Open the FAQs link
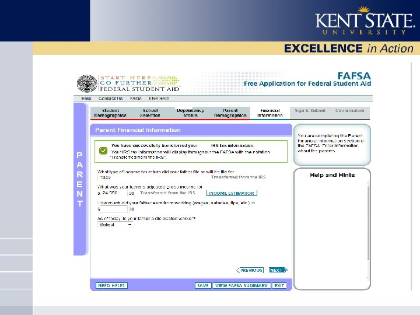Image resolution: width=420 pixels, height=315 pixels. click(135, 99)
